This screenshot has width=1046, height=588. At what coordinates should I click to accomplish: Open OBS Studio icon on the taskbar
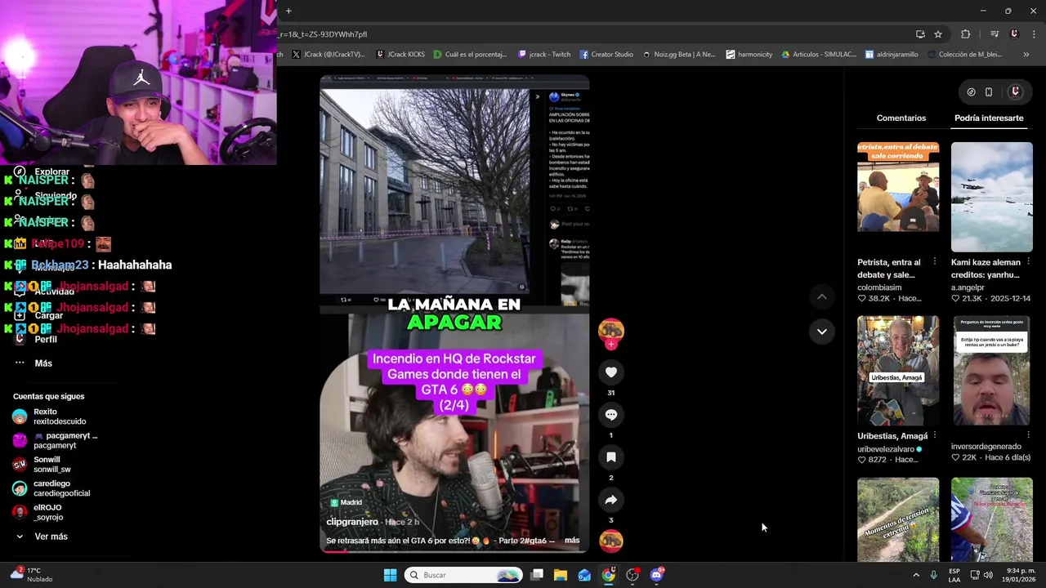(x=633, y=575)
